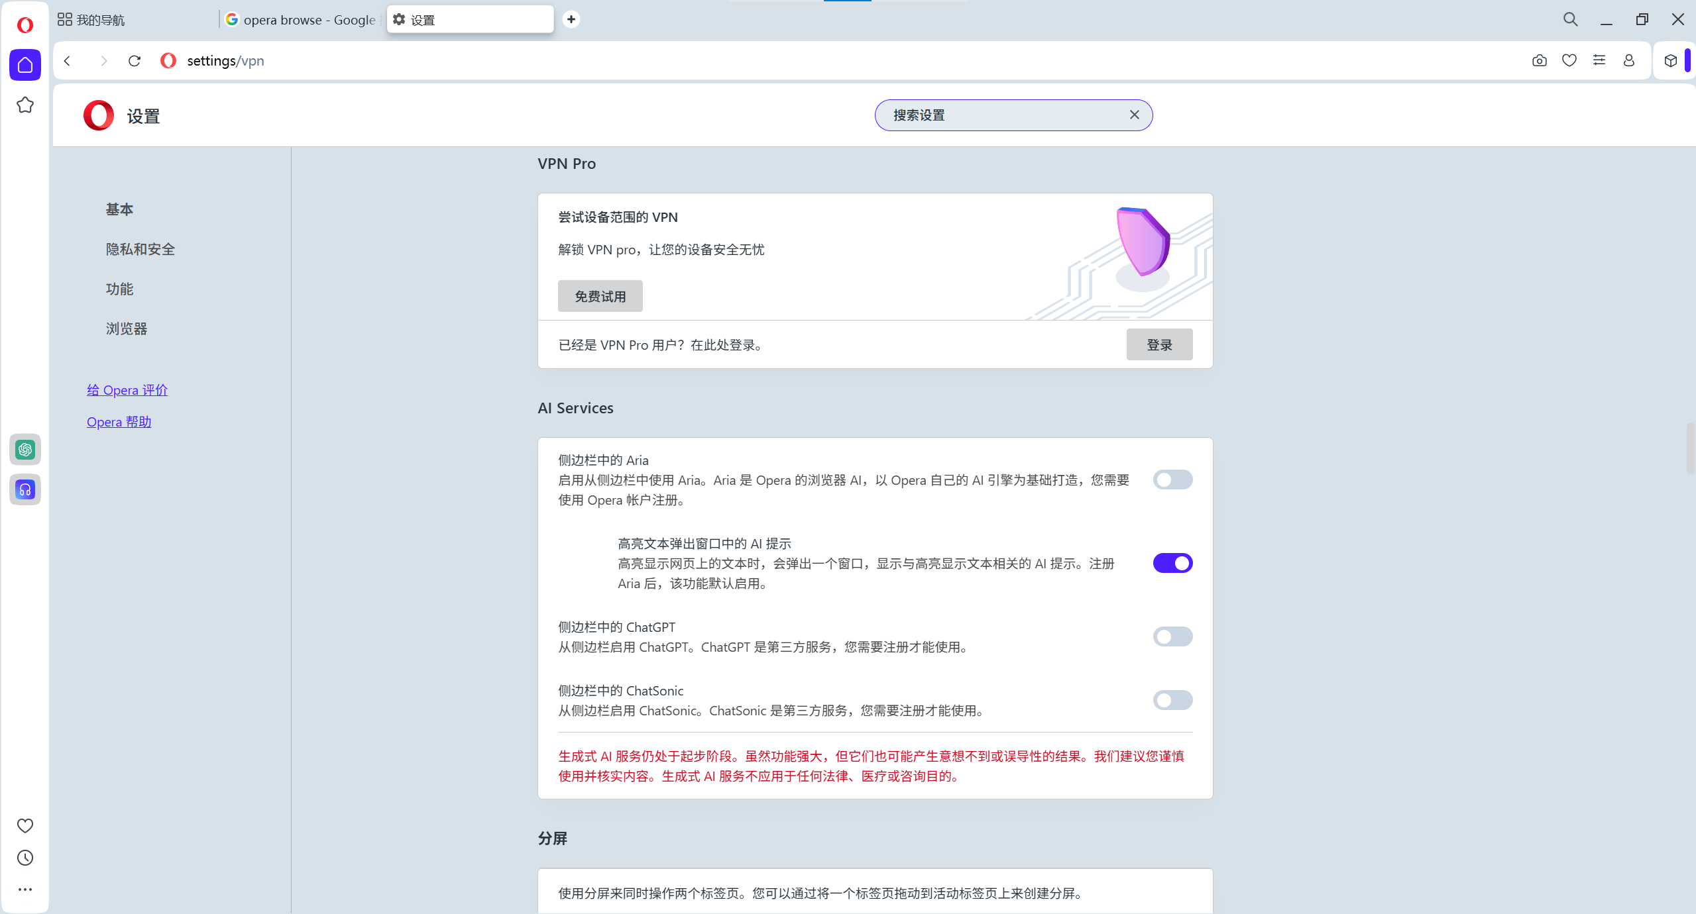The width and height of the screenshot is (1696, 914).
Task: Reload the settings page
Action: point(135,61)
